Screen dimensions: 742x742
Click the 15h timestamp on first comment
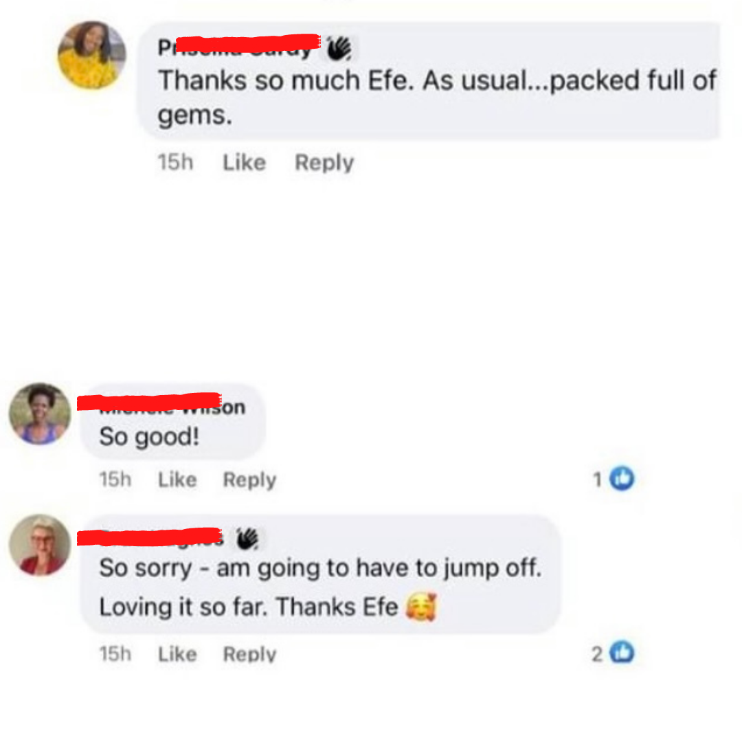(176, 162)
